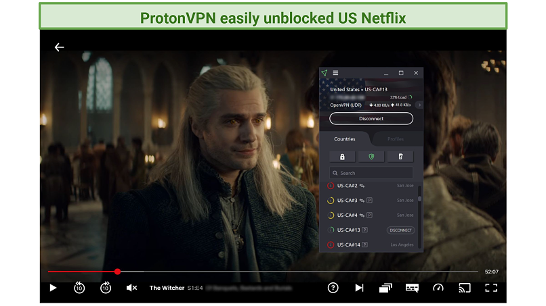Enter fullscreen mode in Netflix player
The height and width of the screenshot is (306, 546).
point(491,288)
